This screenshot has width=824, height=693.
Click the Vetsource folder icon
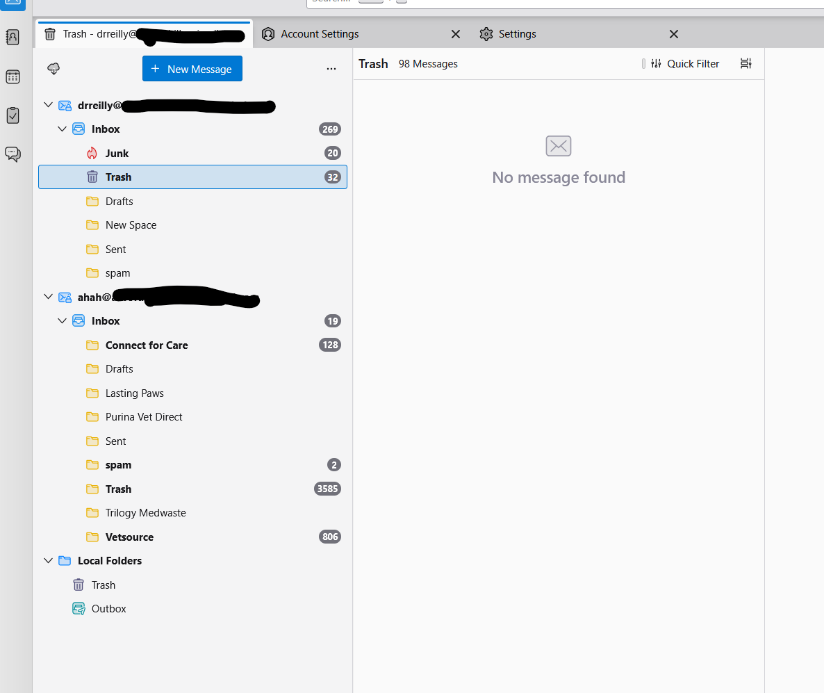[92, 537]
